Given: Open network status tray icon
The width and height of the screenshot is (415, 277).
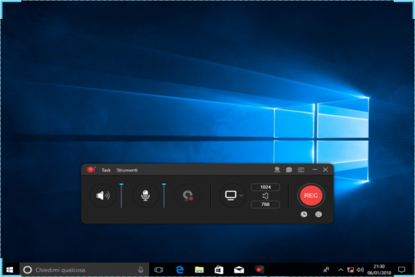Looking at the screenshot, I should tap(351, 270).
